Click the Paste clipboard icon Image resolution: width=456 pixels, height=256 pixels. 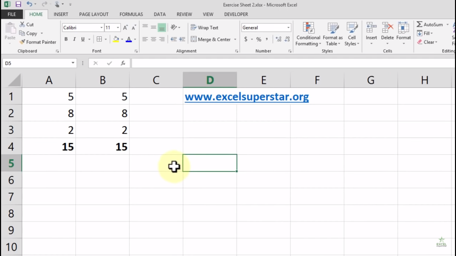point(10,28)
